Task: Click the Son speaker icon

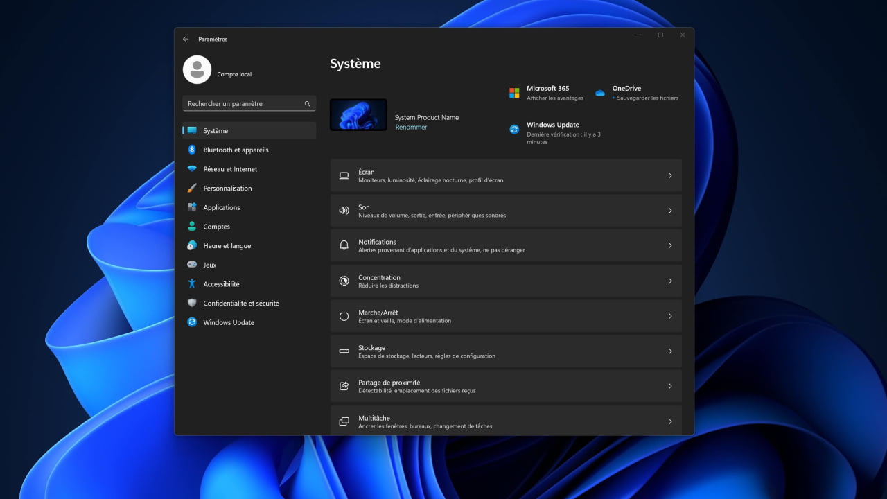Action: point(344,211)
